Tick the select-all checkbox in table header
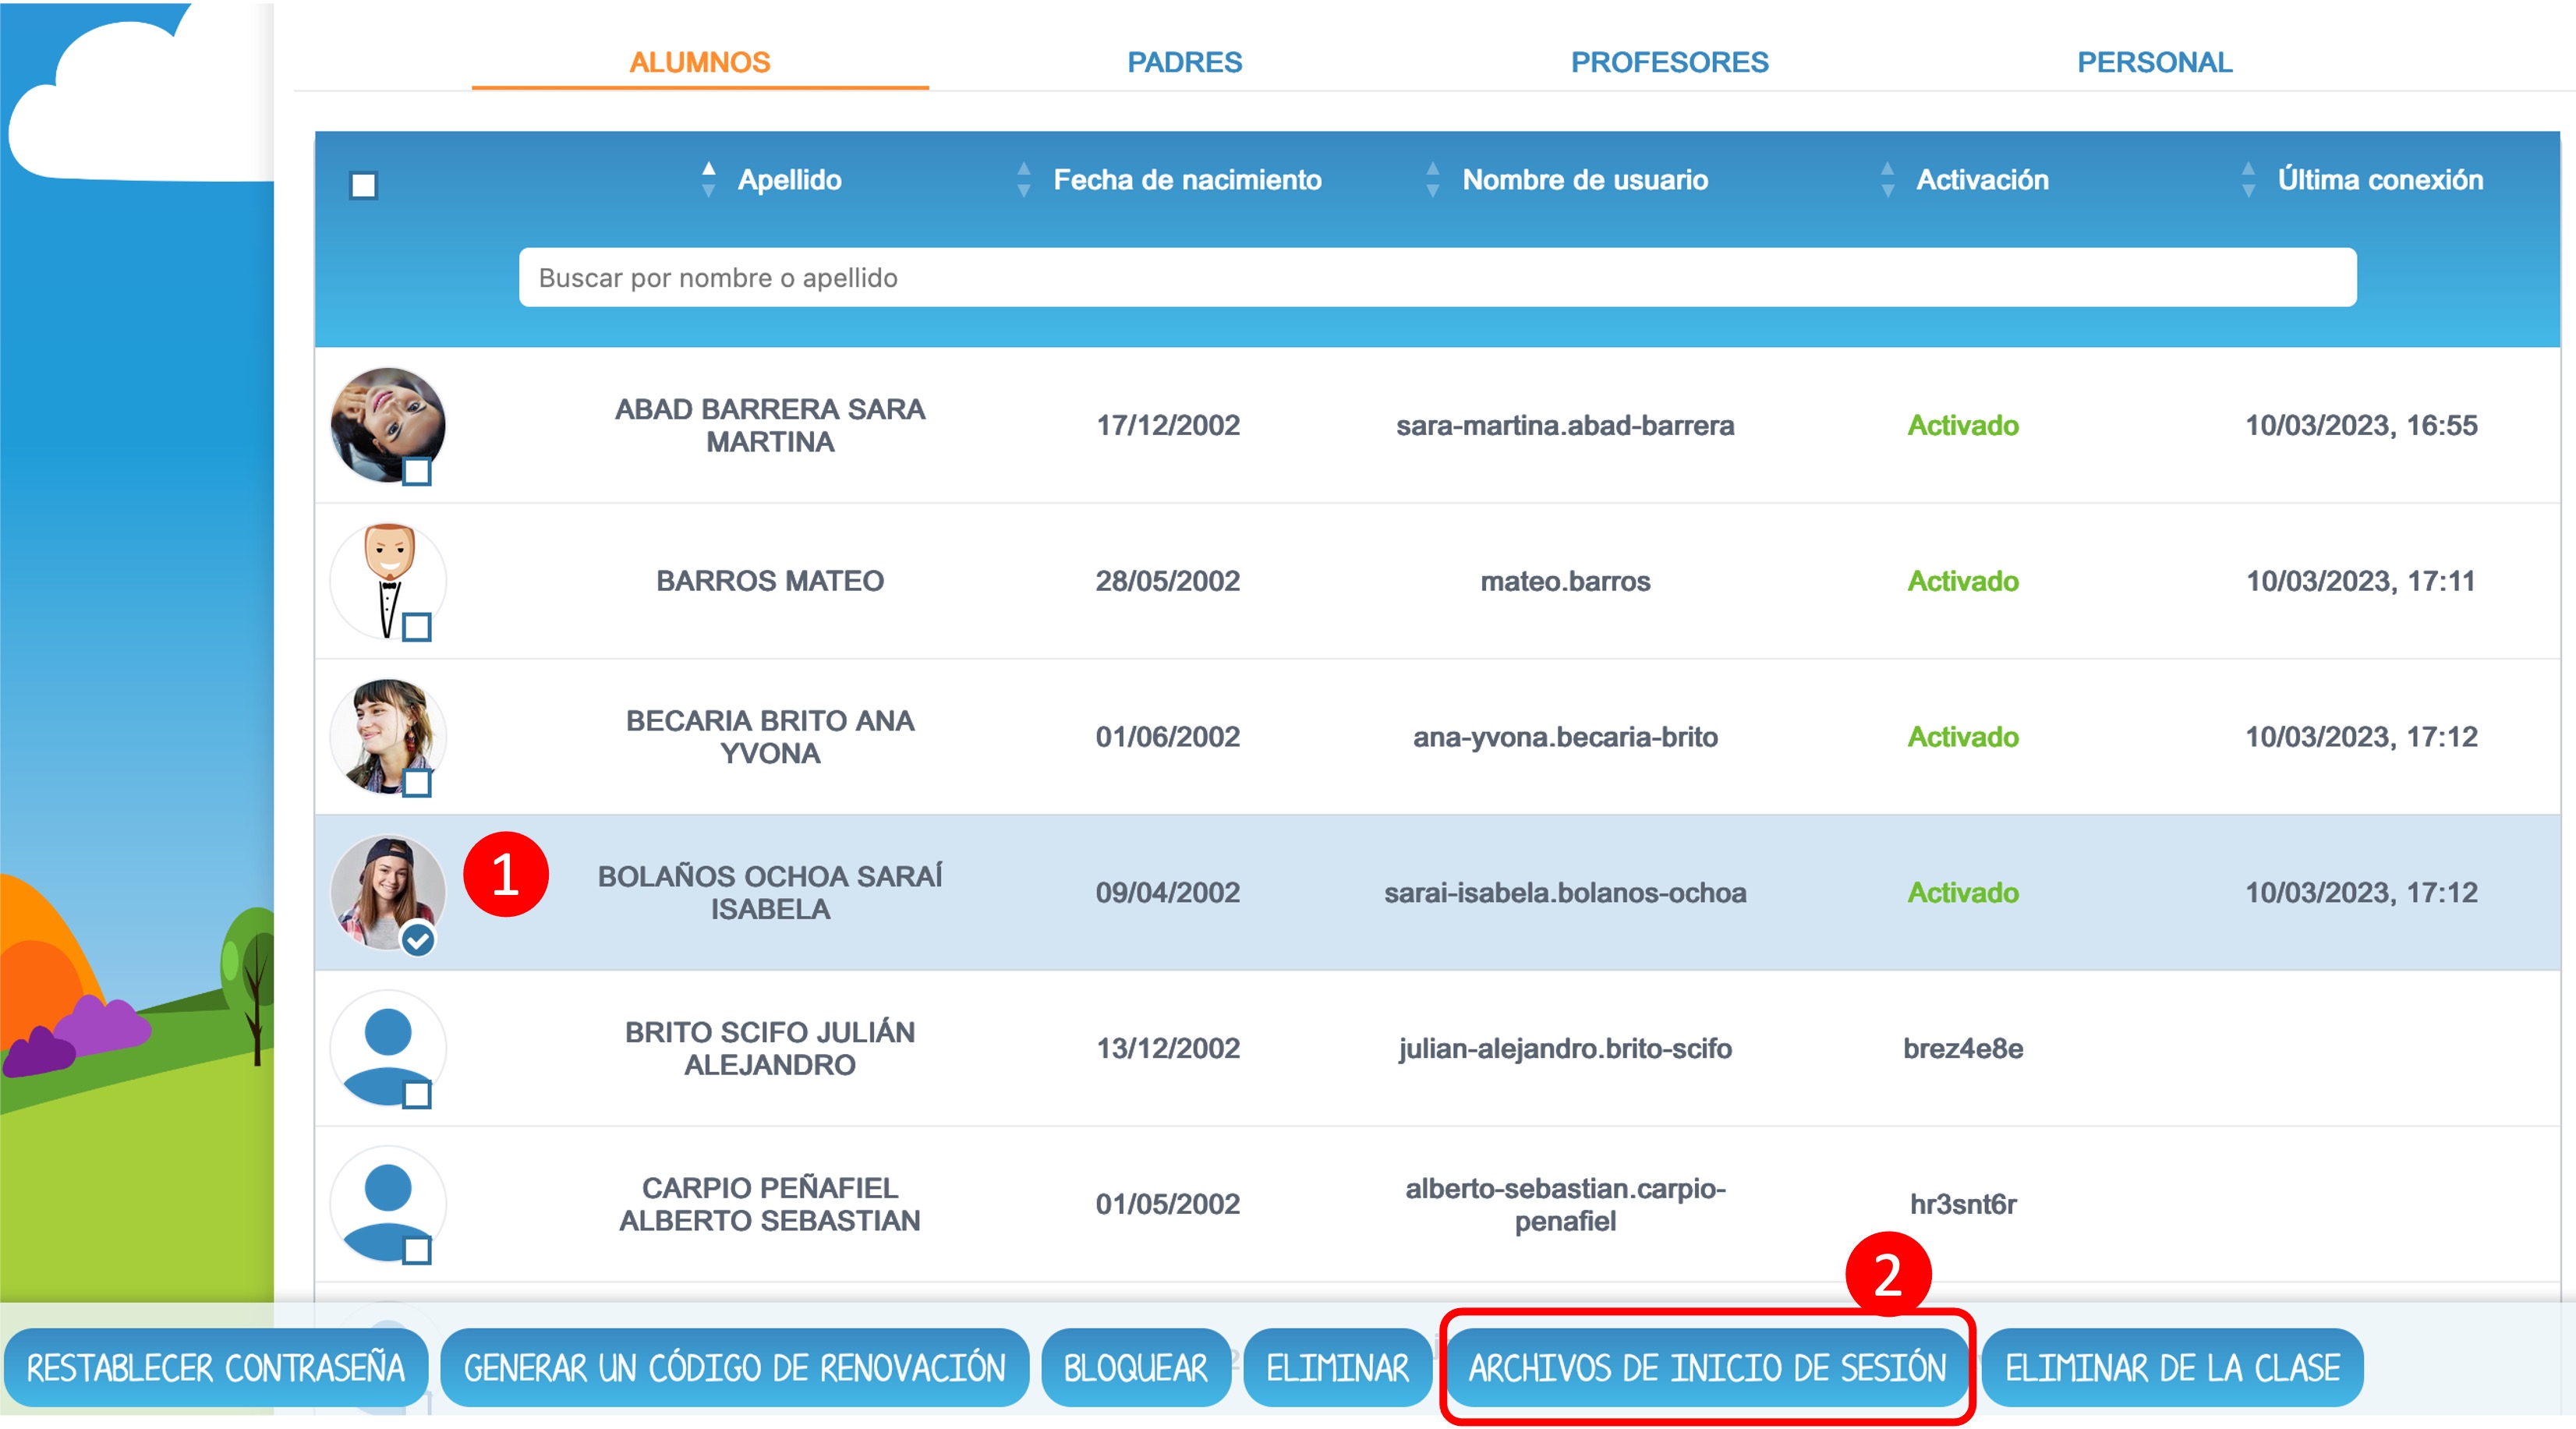Viewport: 2576px width, 1429px height. point(363,185)
